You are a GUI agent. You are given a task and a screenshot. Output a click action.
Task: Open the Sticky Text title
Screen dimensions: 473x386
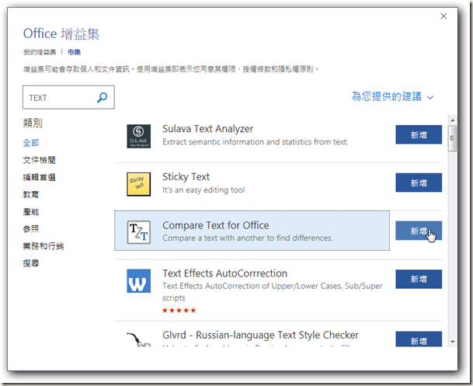point(186,177)
